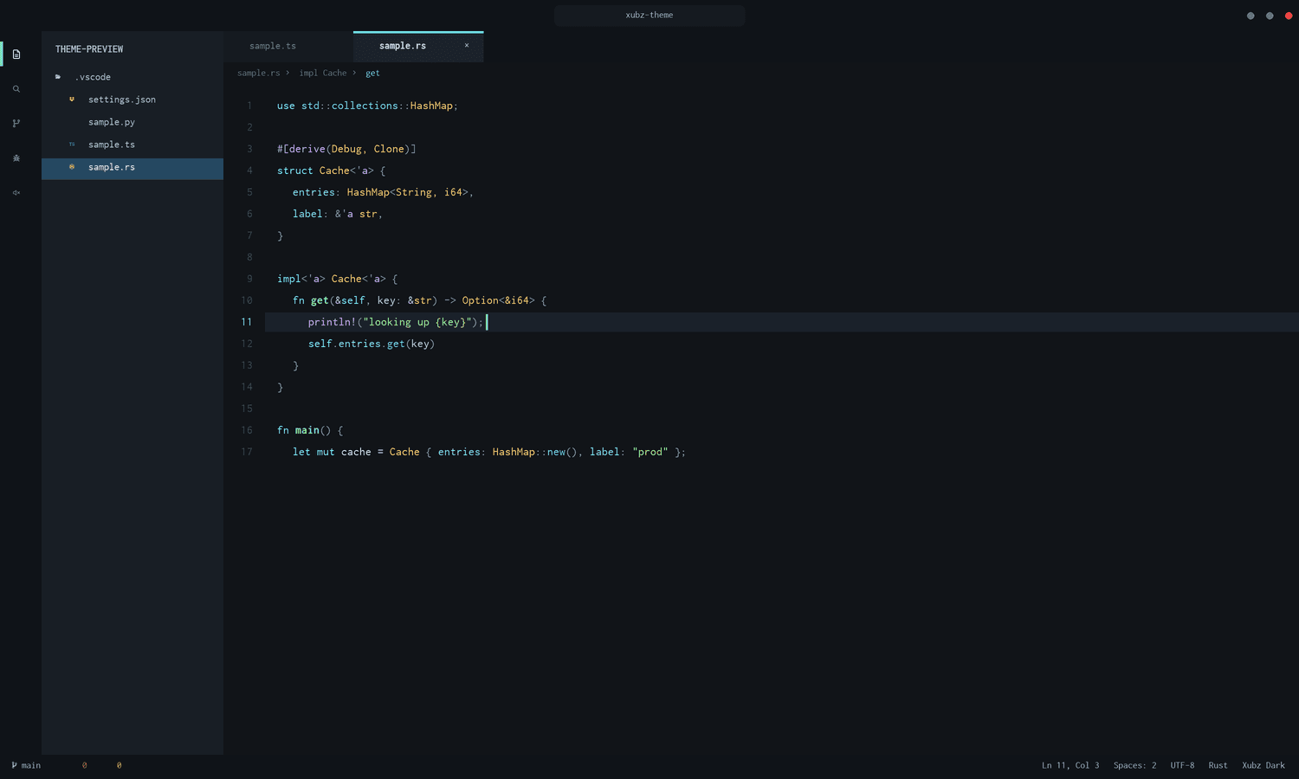Close the sample.rs tab

pyautogui.click(x=467, y=46)
